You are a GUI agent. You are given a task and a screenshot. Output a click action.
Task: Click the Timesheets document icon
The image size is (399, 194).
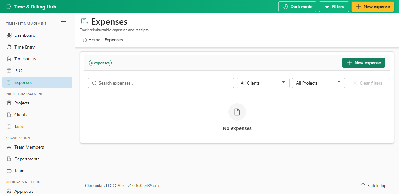click(9, 59)
